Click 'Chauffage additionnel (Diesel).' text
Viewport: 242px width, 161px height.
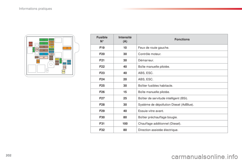pyautogui.click(x=160, y=124)
